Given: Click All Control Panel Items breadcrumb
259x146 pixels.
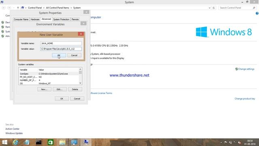Looking at the screenshot, I should (57, 8).
